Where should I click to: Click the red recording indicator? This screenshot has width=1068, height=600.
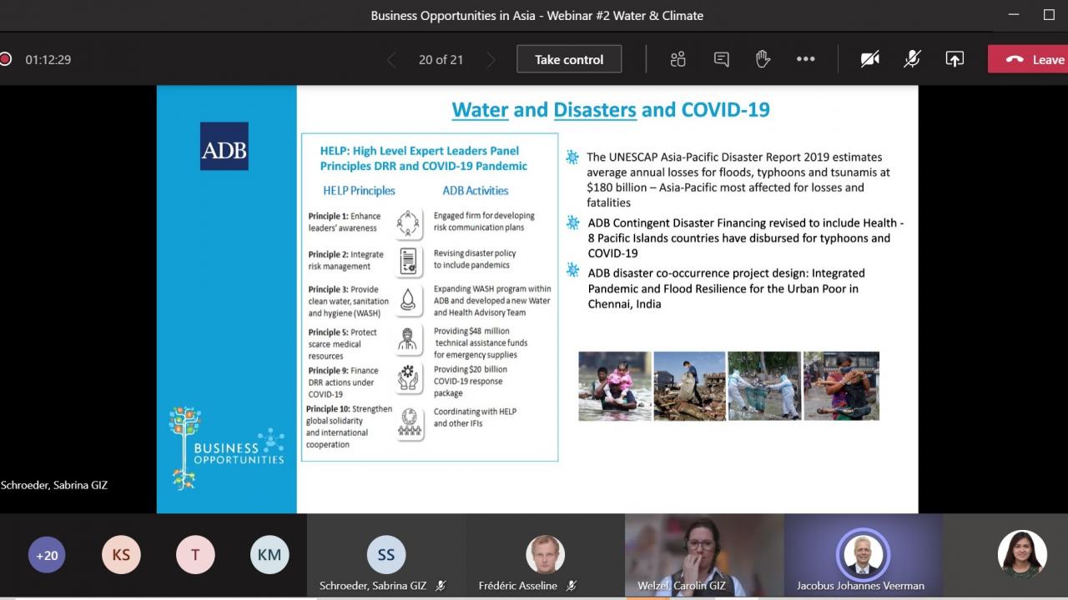[4, 59]
